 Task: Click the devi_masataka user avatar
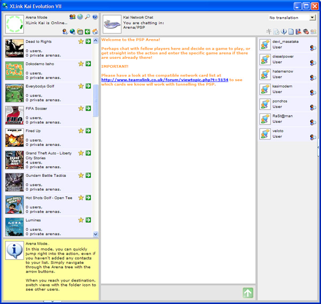(x=265, y=44)
